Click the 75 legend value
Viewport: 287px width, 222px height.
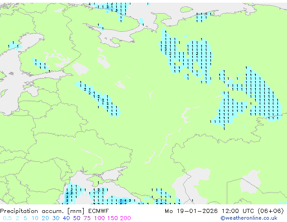[87, 218]
